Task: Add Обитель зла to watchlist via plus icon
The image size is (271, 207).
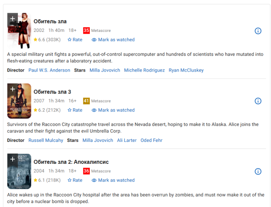Action: pyautogui.click(x=13, y=18)
